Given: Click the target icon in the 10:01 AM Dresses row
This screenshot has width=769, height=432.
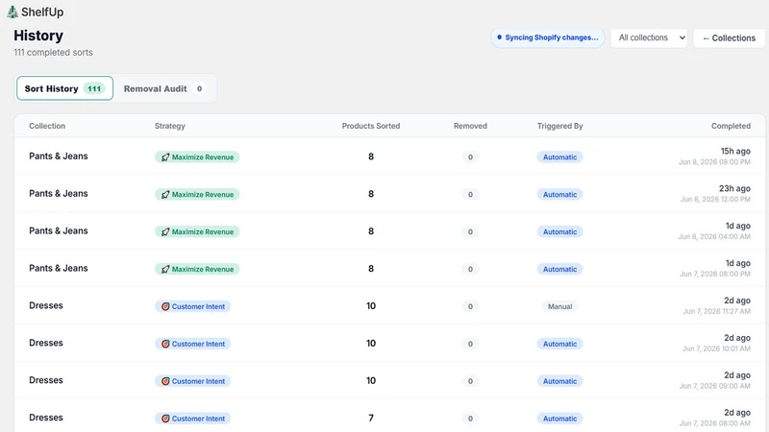Looking at the screenshot, I should pos(165,344).
